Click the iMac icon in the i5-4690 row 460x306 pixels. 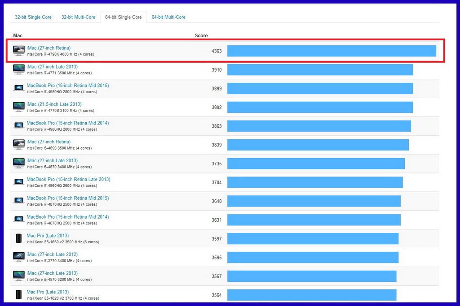coord(19,145)
